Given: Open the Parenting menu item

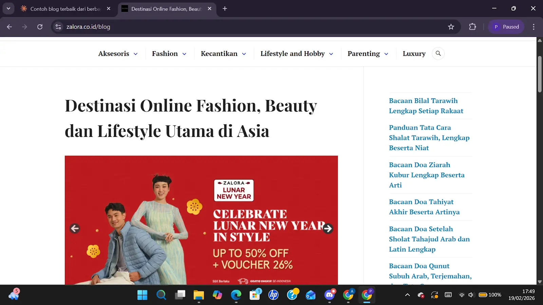Looking at the screenshot, I should click(364, 54).
